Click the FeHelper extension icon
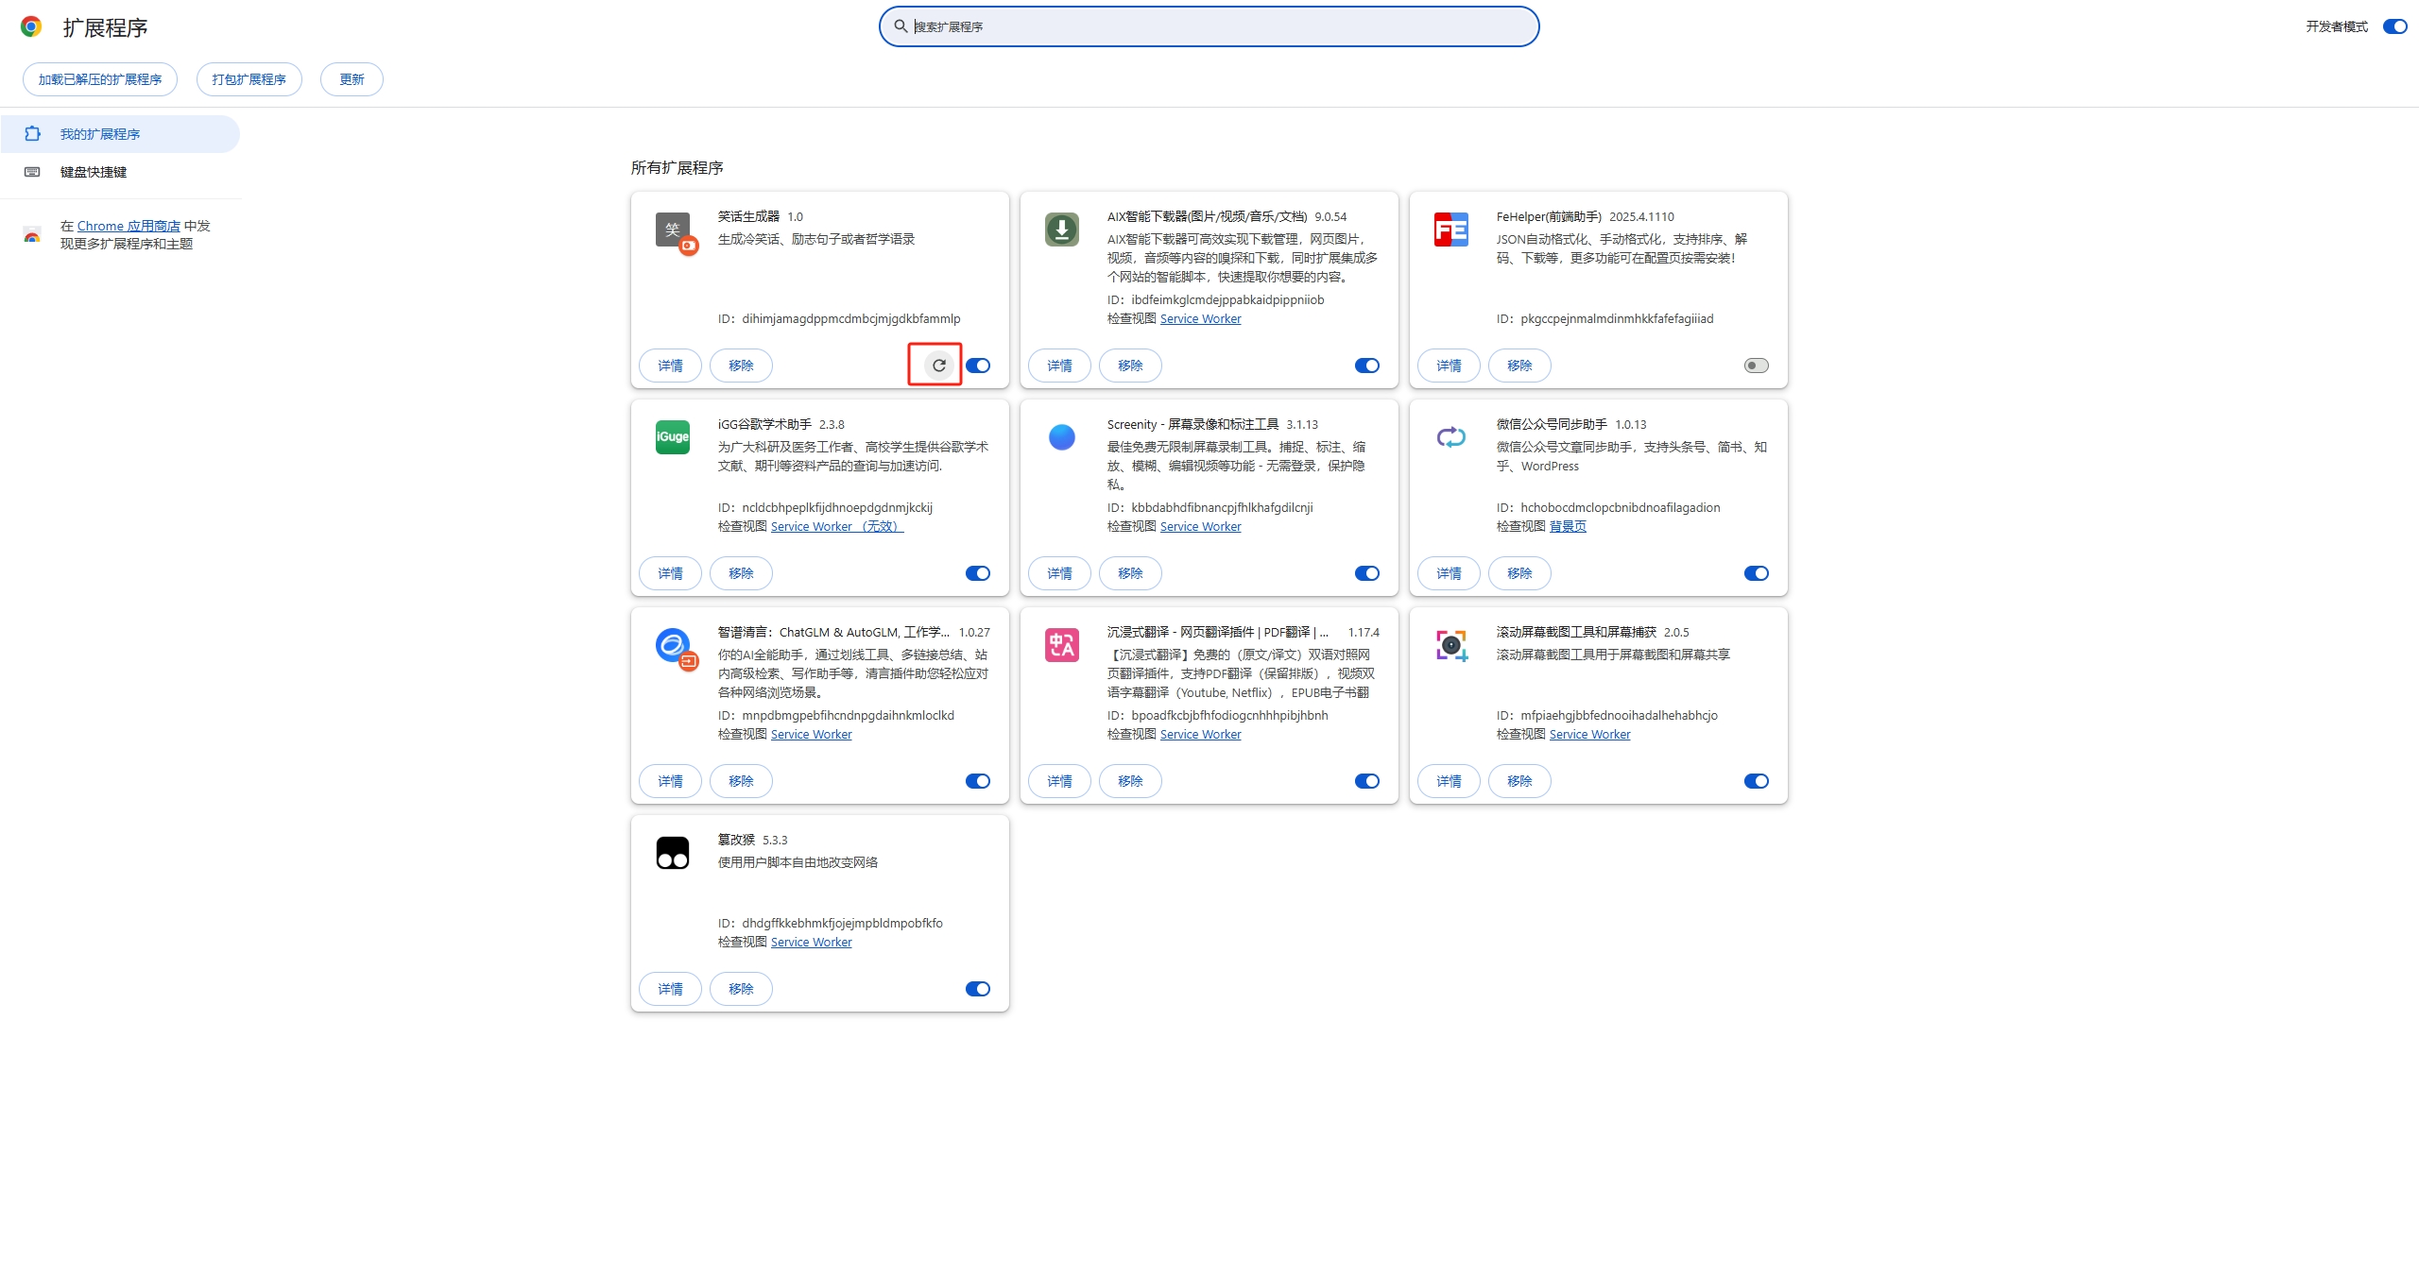The height and width of the screenshot is (1276, 2419). (x=1450, y=230)
